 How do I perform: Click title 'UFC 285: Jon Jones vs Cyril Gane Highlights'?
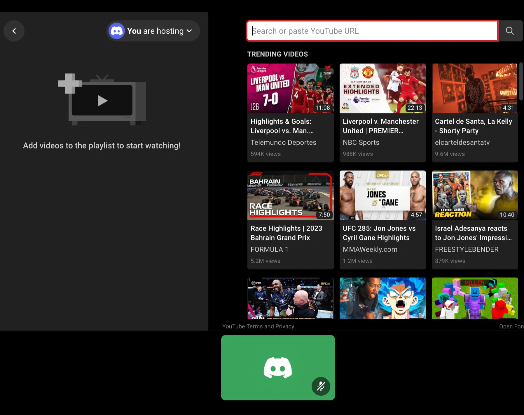(x=379, y=233)
